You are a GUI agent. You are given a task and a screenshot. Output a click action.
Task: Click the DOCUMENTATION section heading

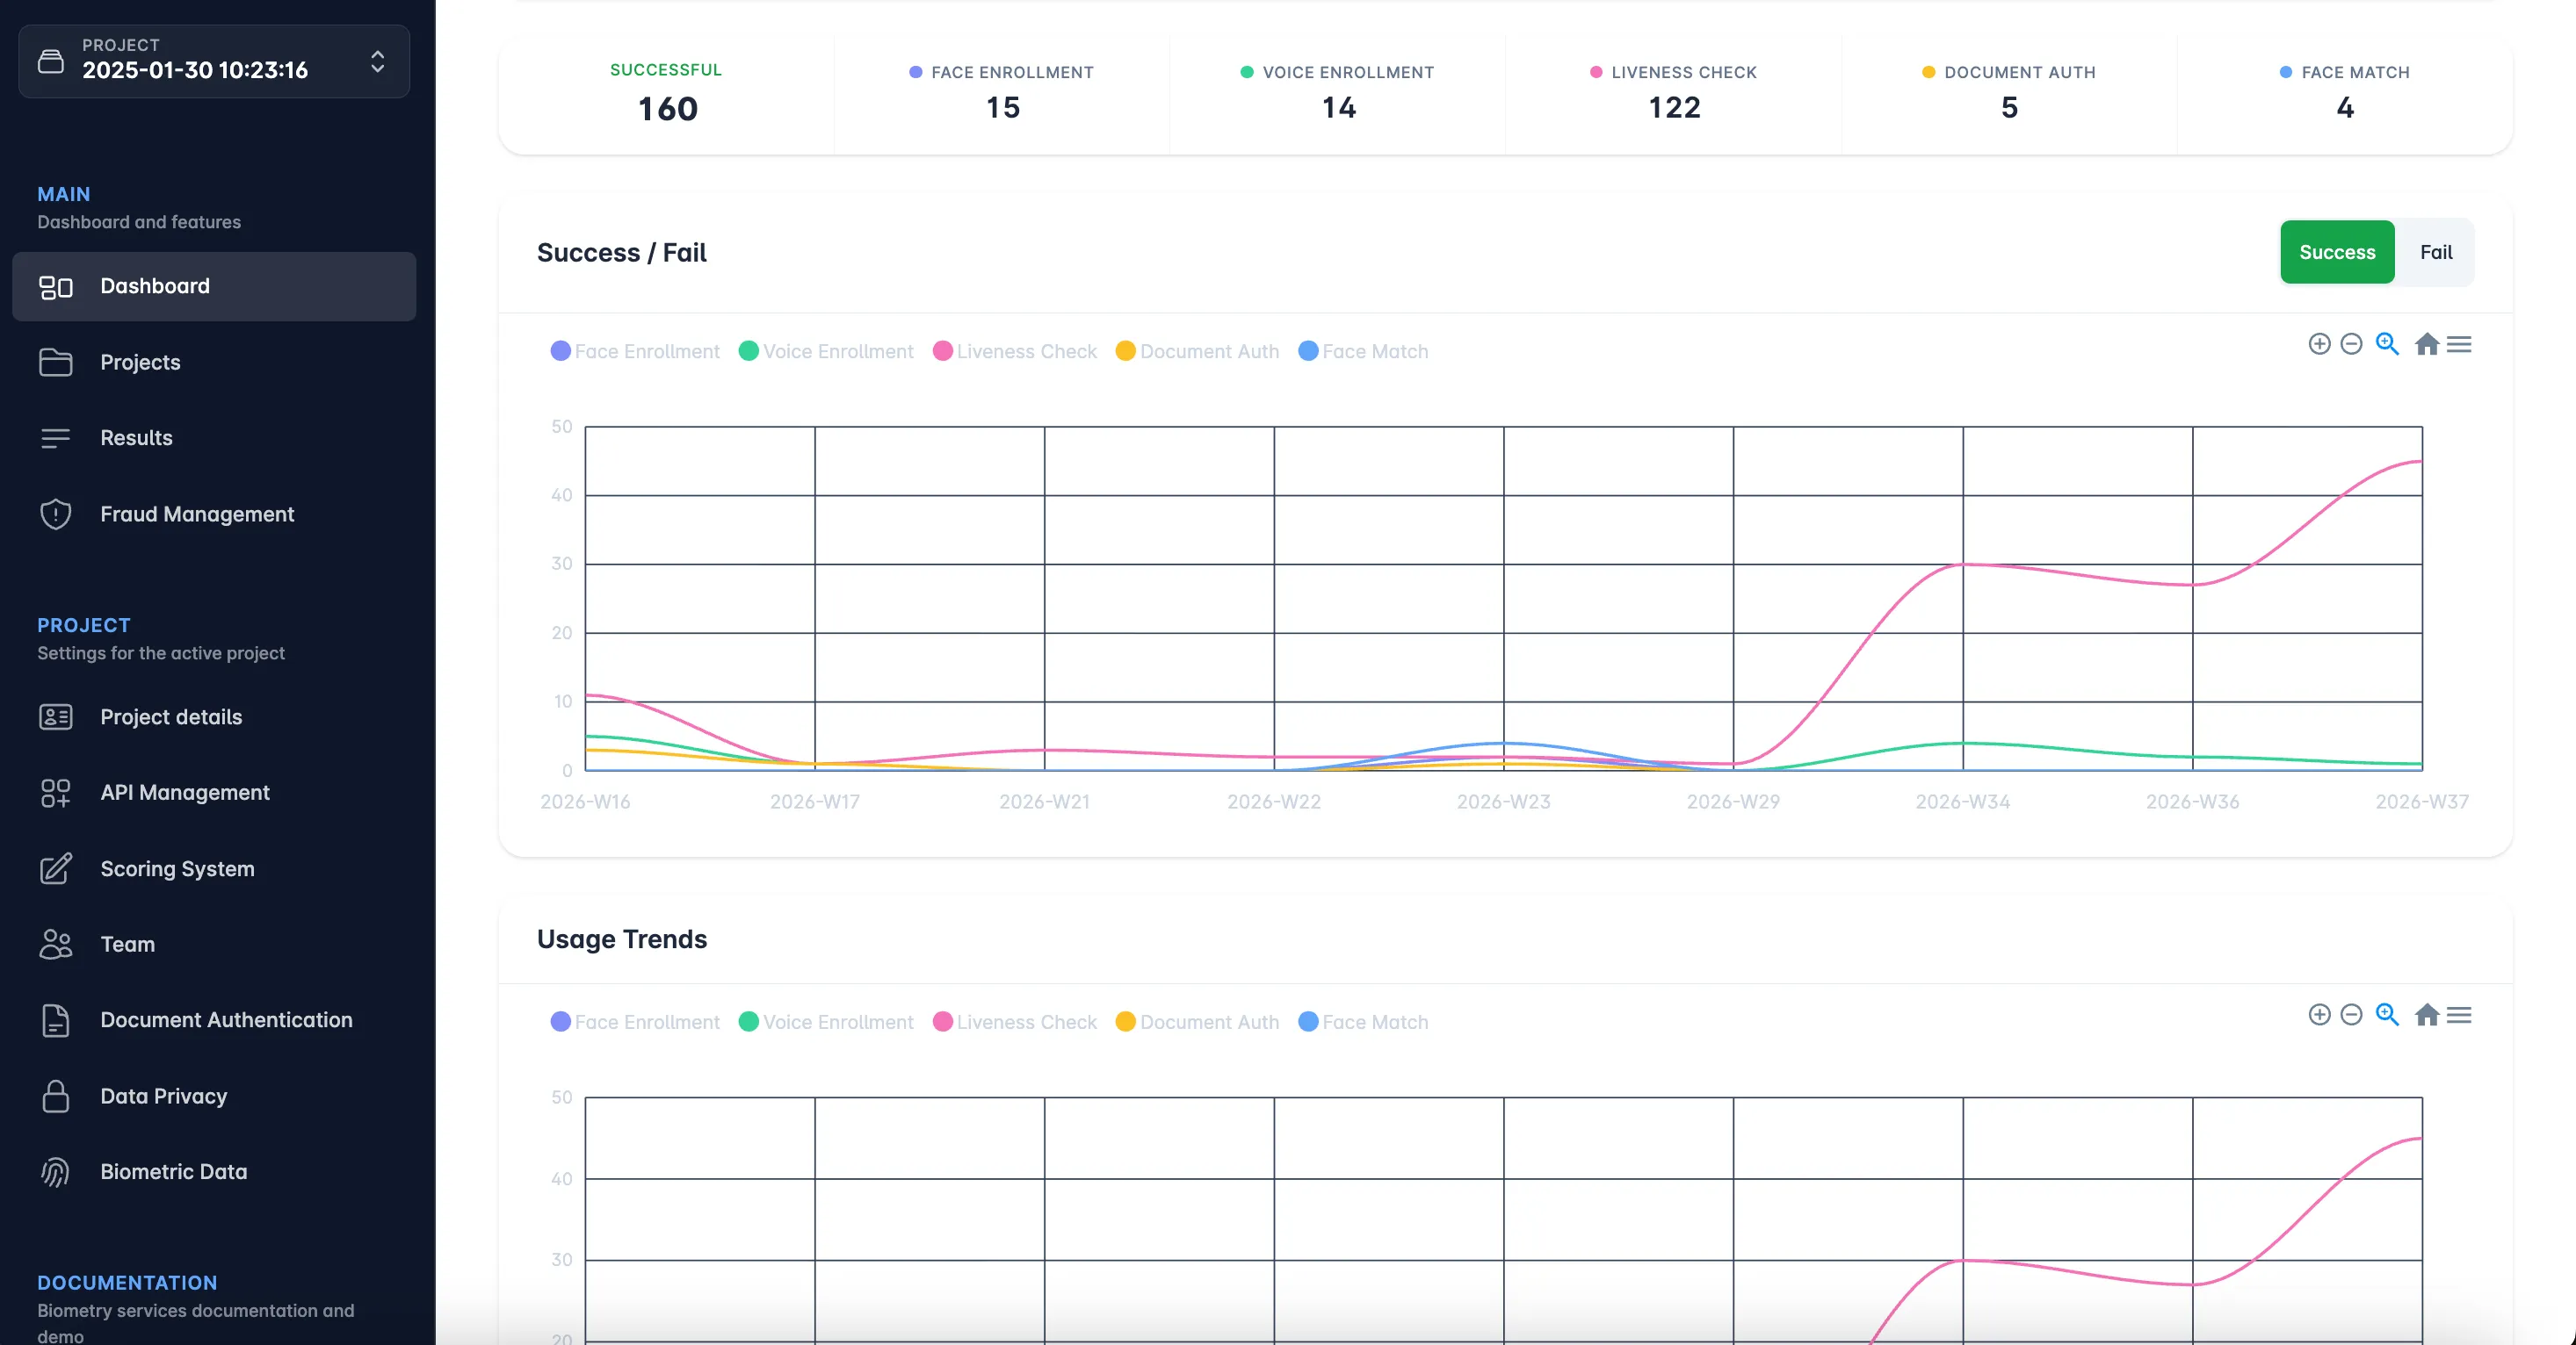[127, 1283]
